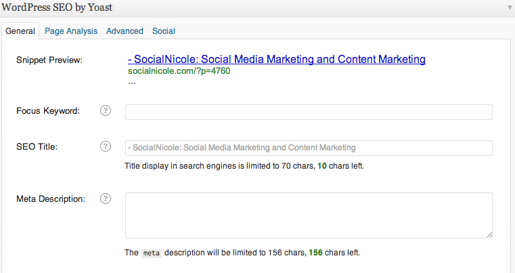Click into the SEO Title text field
This screenshot has width=515, height=273.
309,148
